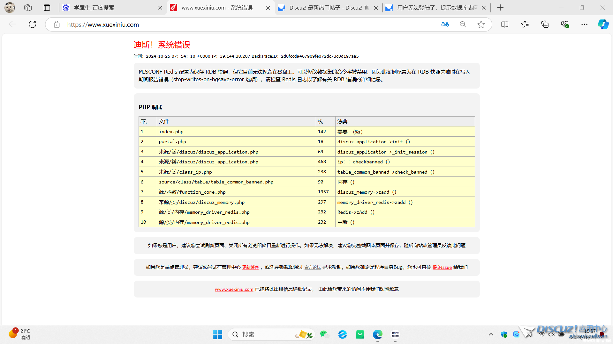Open the browser essentials heart icon
613x344 pixels.
click(x=565, y=25)
